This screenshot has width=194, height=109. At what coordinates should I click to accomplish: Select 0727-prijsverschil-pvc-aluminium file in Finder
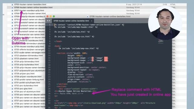pos(30,71)
